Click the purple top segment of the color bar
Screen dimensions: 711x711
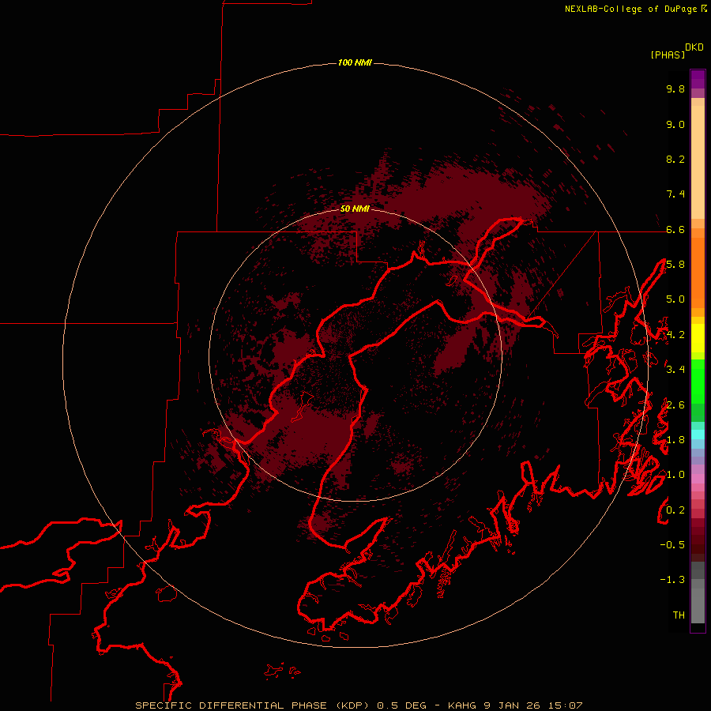pos(698,79)
